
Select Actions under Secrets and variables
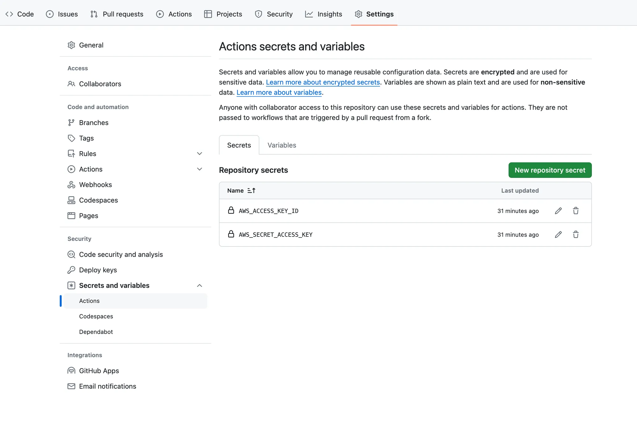(135, 301)
